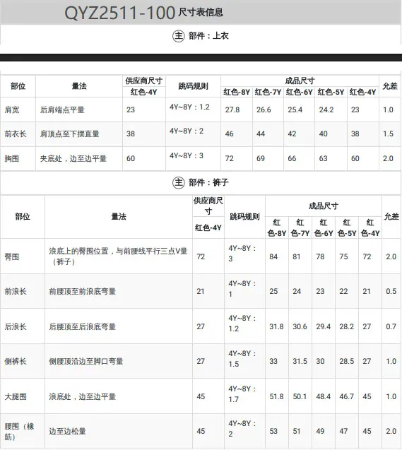Click the 胸围 row label

(12, 158)
